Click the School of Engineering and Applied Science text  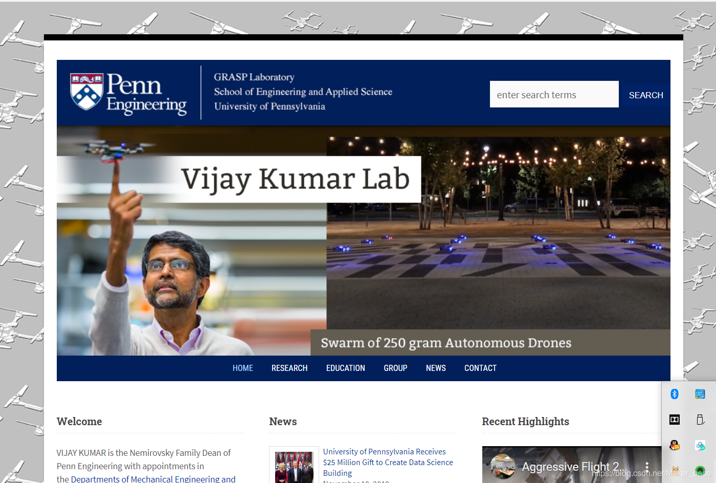303,92
